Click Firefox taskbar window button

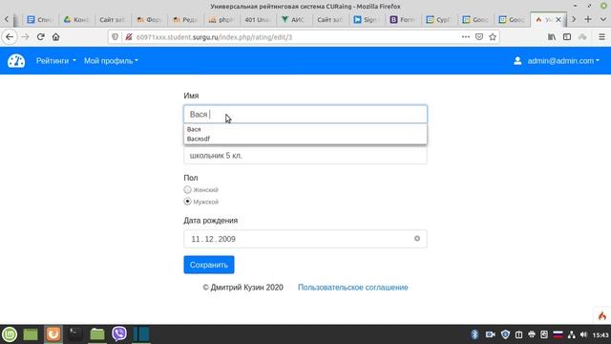[53, 333]
